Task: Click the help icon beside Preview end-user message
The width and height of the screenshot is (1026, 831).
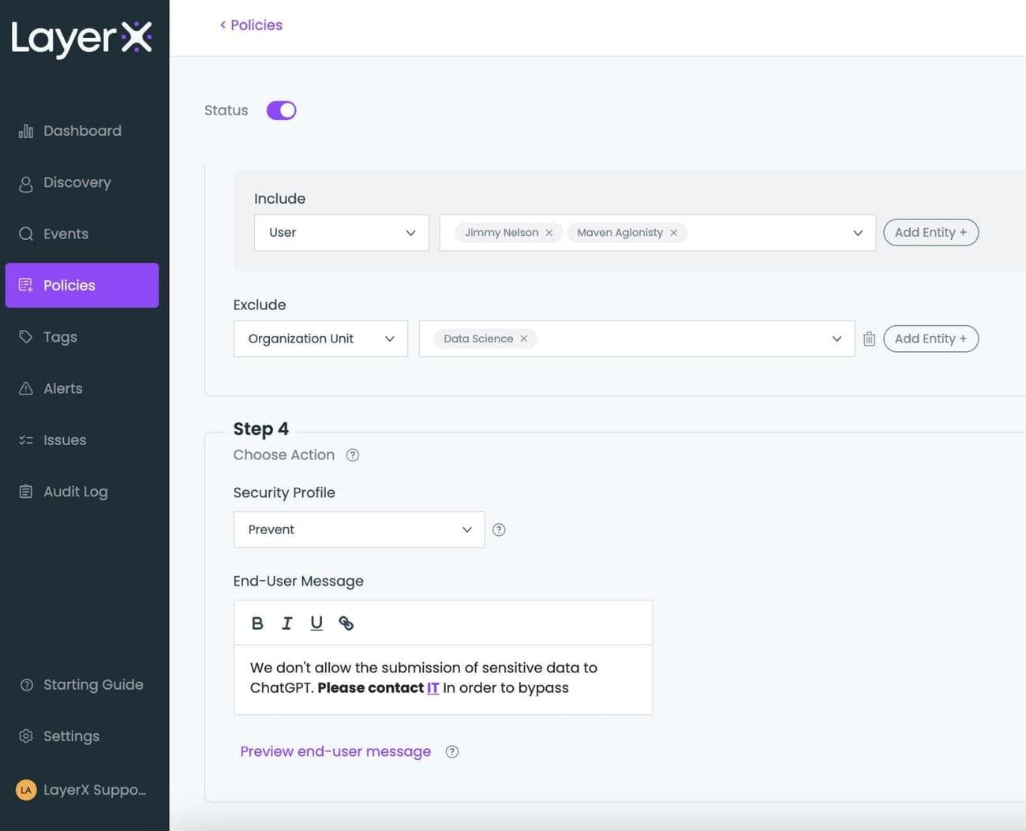Action: pyautogui.click(x=451, y=751)
